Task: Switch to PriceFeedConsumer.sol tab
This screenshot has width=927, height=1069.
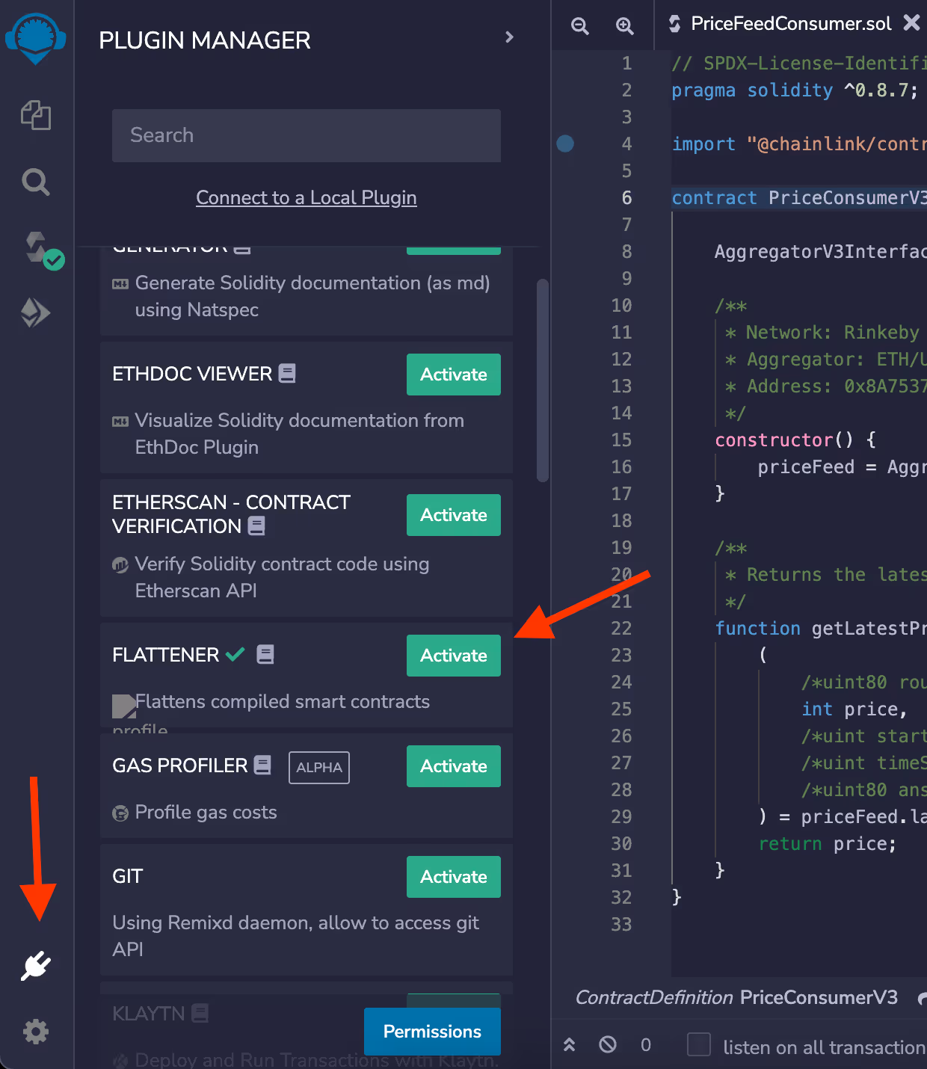Action: tap(791, 24)
